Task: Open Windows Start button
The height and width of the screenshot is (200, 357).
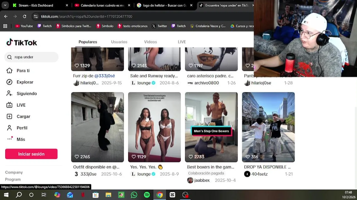Action: coord(6,195)
